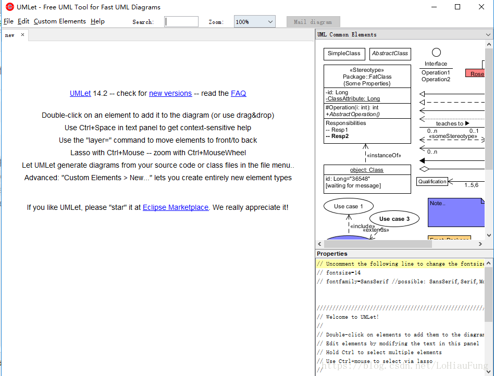The image size is (494, 376).
Task: Pick the Qualification relation box
Action: (432, 181)
